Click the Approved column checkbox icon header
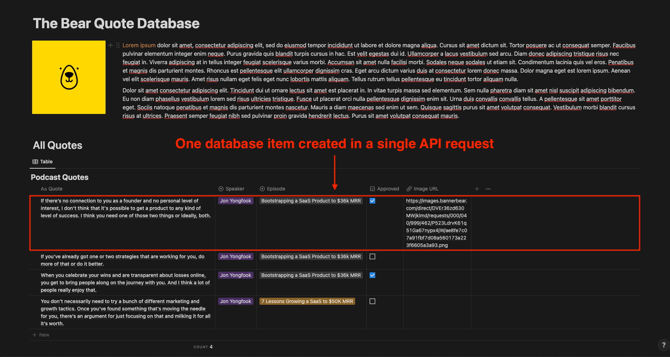 pos(372,189)
